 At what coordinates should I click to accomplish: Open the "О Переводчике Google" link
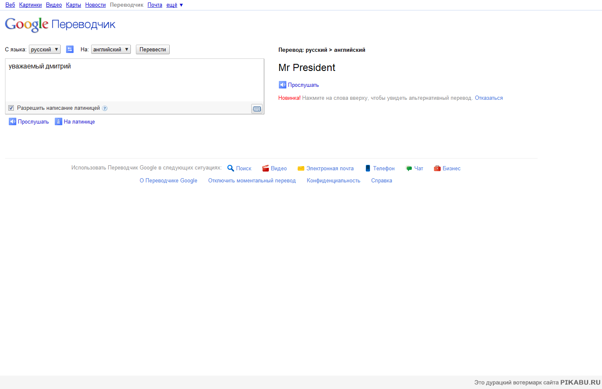click(x=168, y=181)
